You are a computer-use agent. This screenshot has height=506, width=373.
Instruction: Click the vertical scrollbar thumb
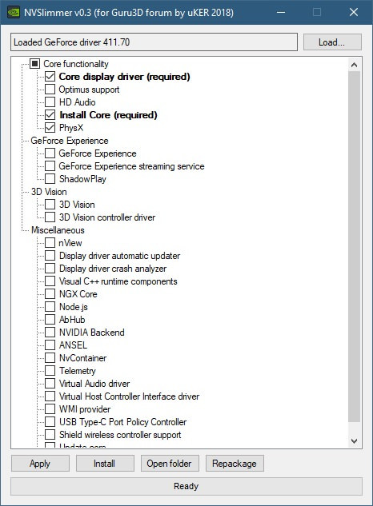pyautogui.click(x=355, y=246)
